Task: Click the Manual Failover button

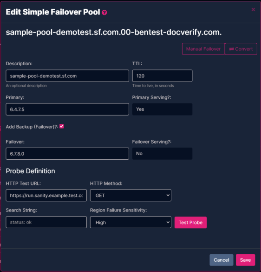Action: click(x=203, y=49)
